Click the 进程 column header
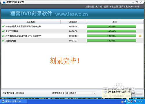 (115, 22)
